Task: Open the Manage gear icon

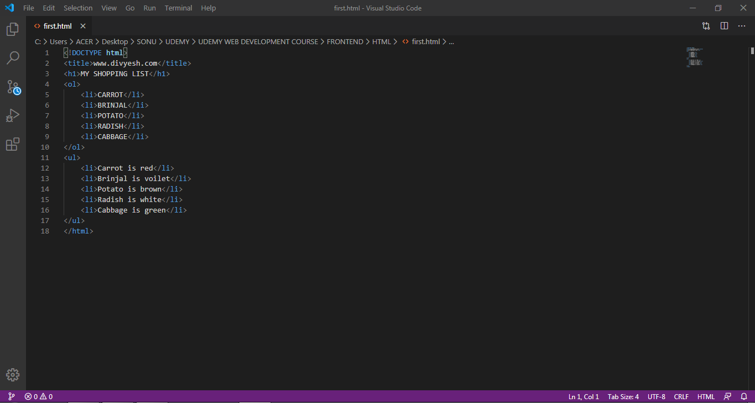Action: 12,374
